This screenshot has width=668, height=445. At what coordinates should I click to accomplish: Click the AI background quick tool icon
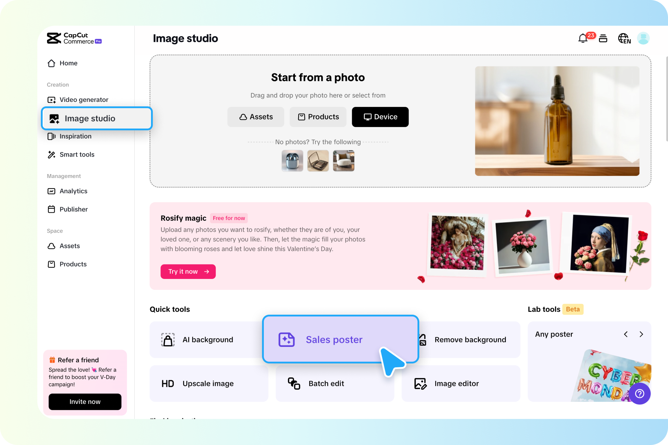point(168,339)
